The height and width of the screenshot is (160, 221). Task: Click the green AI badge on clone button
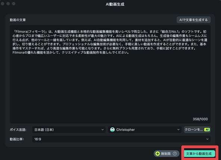point(207,129)
